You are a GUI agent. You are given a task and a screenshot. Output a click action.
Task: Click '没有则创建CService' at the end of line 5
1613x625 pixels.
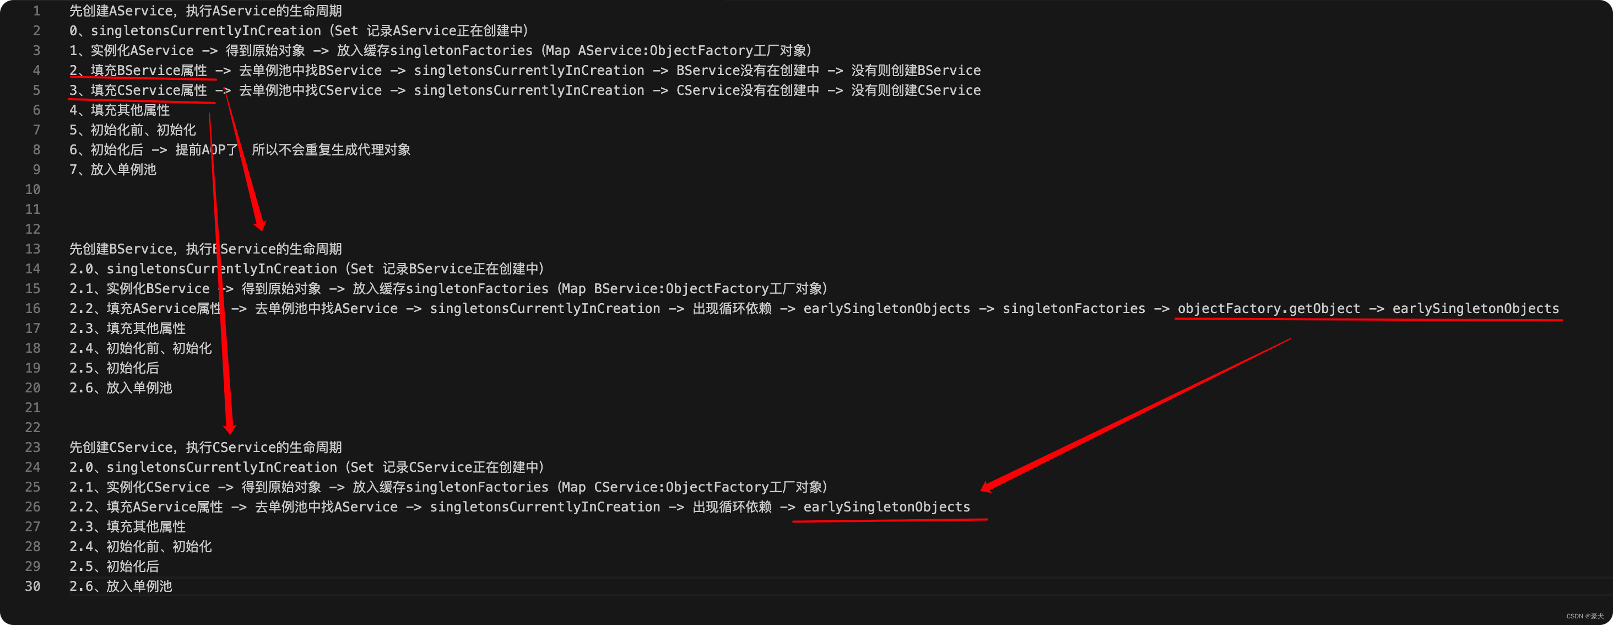(x=916, y=90)
